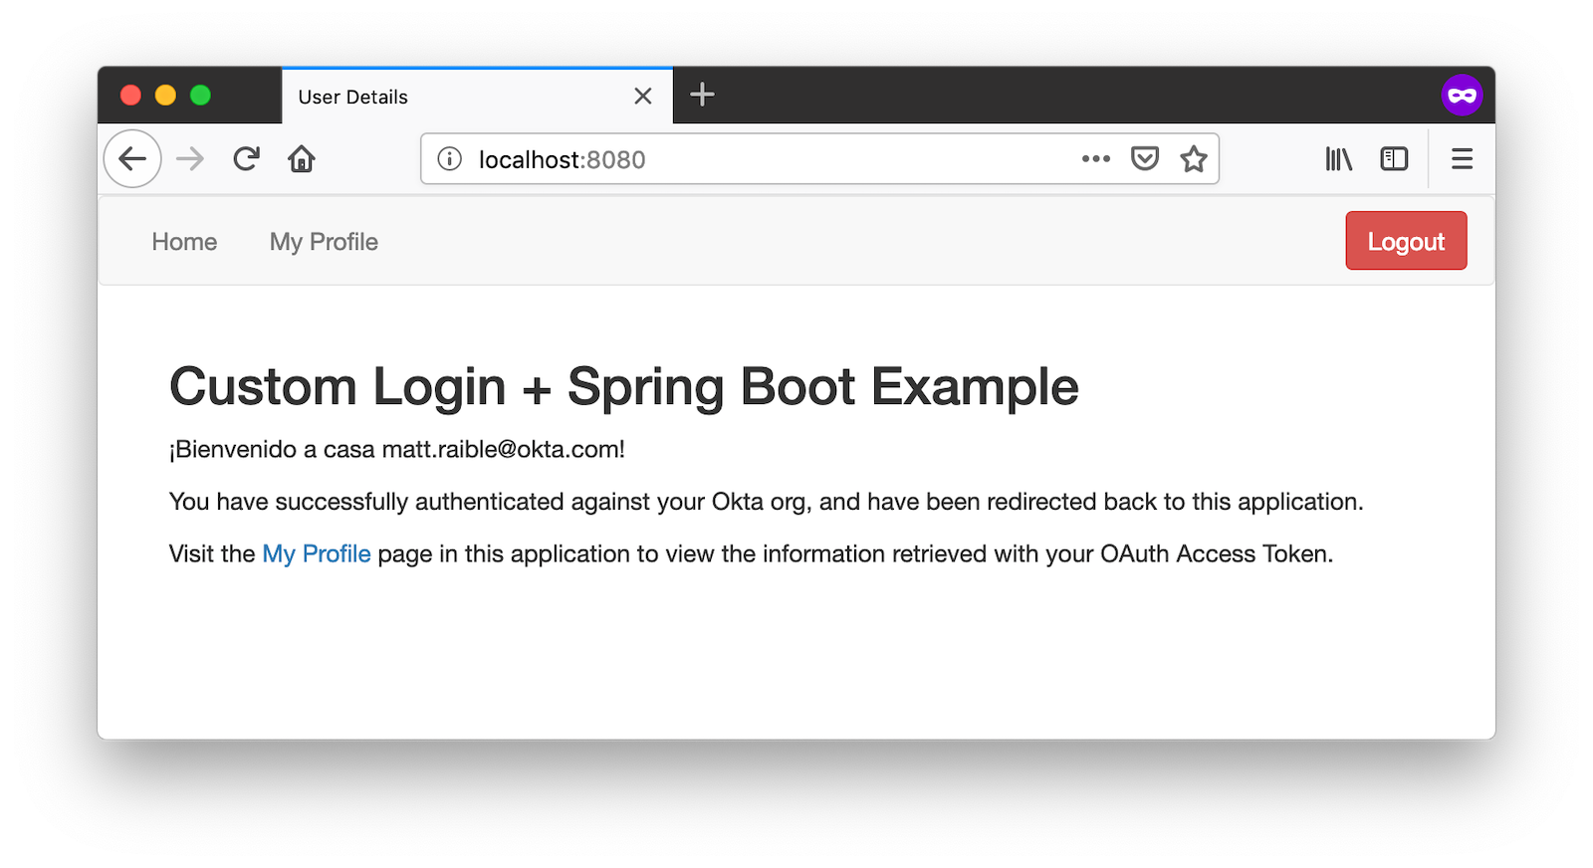
Task: Save page to Pocket
Action: [1145, 159]
